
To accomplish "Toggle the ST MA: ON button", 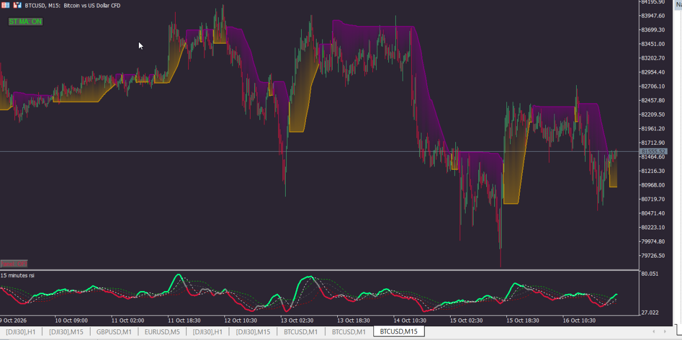I will coord(26,22).
